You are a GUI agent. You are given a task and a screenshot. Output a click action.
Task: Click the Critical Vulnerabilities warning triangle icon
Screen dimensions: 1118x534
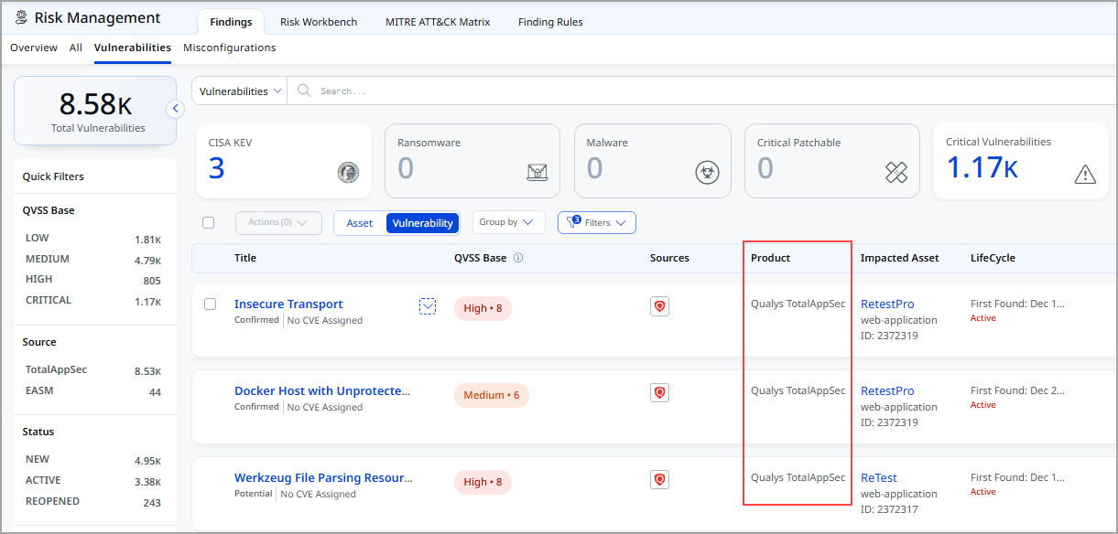[x=1085, y=174]
